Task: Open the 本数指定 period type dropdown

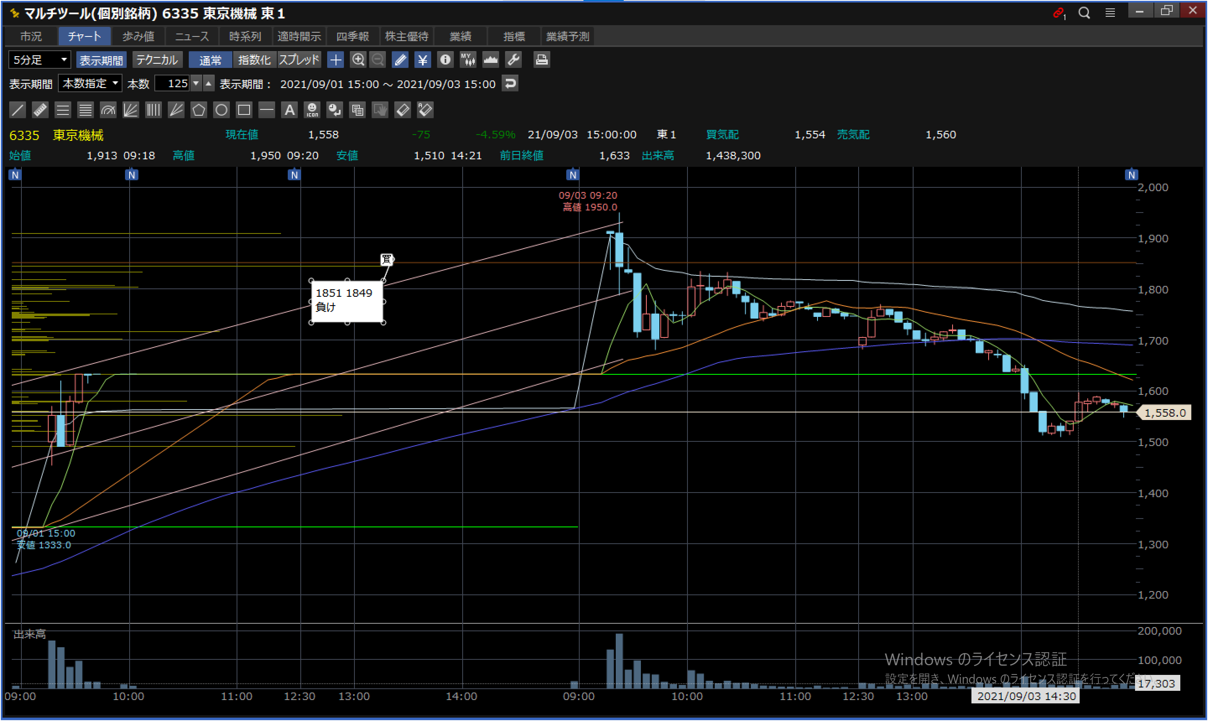Action: pos(91,83)
